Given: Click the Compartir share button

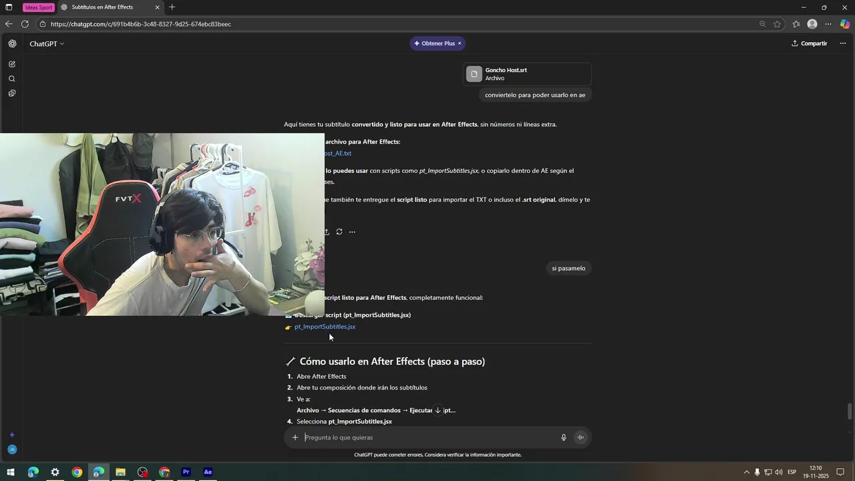Looking at the screenshot, I should (x=809, y=43).
